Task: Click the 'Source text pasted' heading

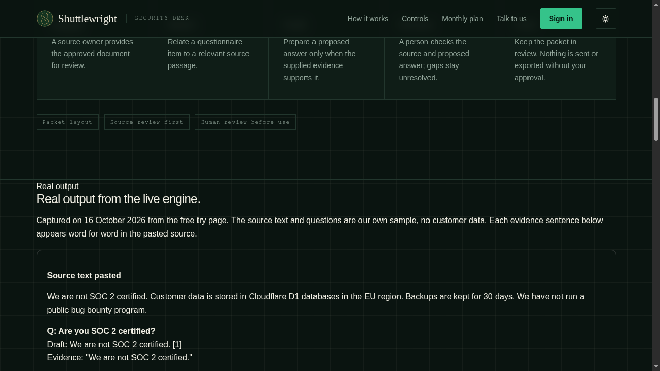Action: [x=84, y=276]
